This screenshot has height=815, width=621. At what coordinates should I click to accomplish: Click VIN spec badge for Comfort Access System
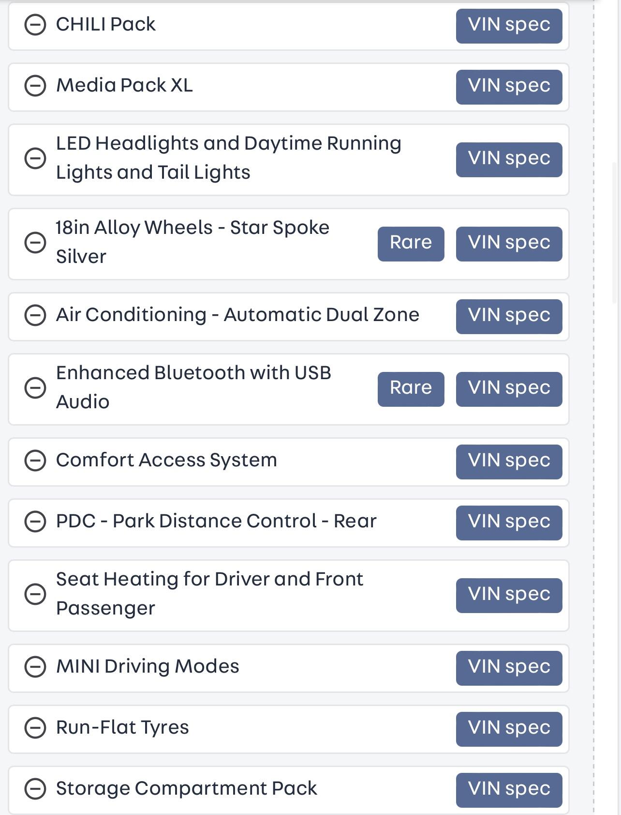click(509, 461)
